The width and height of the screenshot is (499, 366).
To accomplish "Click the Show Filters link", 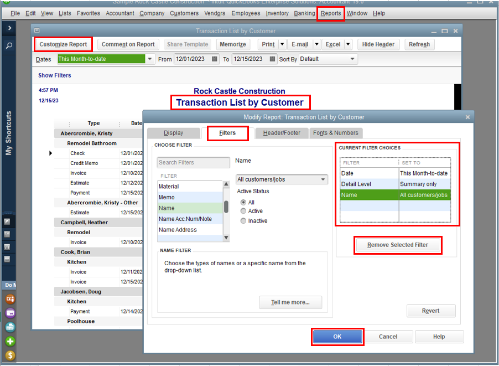I will pos(54,75).
